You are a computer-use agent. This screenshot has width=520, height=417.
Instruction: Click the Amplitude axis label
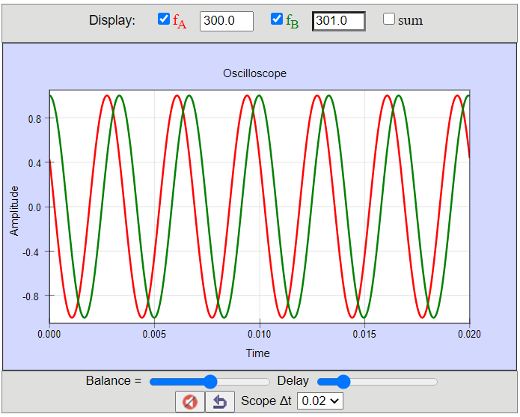(x=14, y=211)
